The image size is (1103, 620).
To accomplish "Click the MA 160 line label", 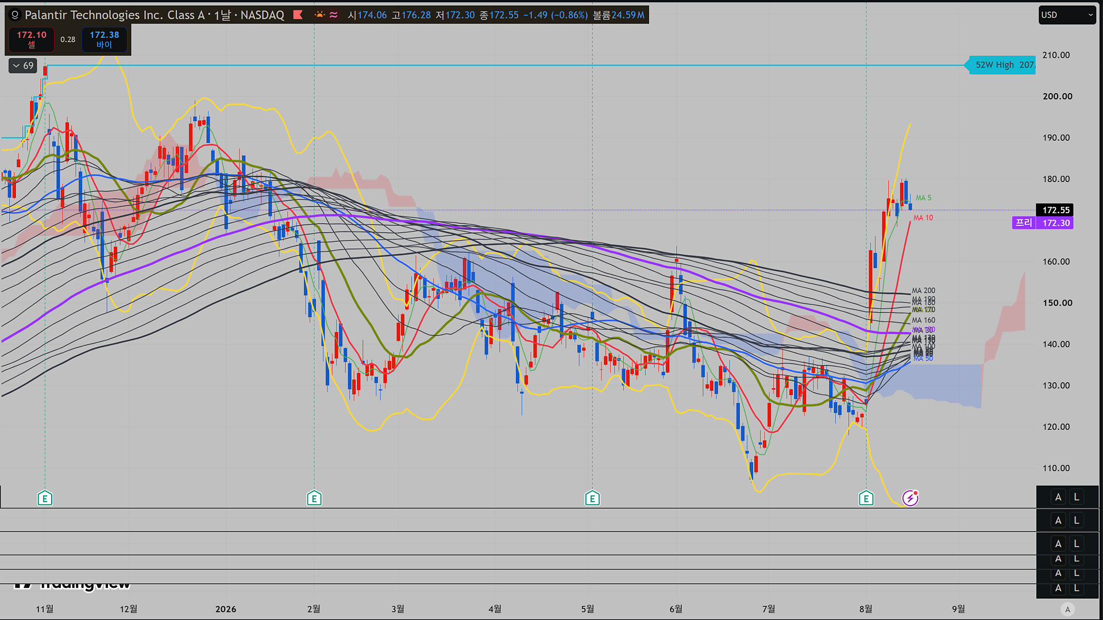I will click(x=924, y=320).
